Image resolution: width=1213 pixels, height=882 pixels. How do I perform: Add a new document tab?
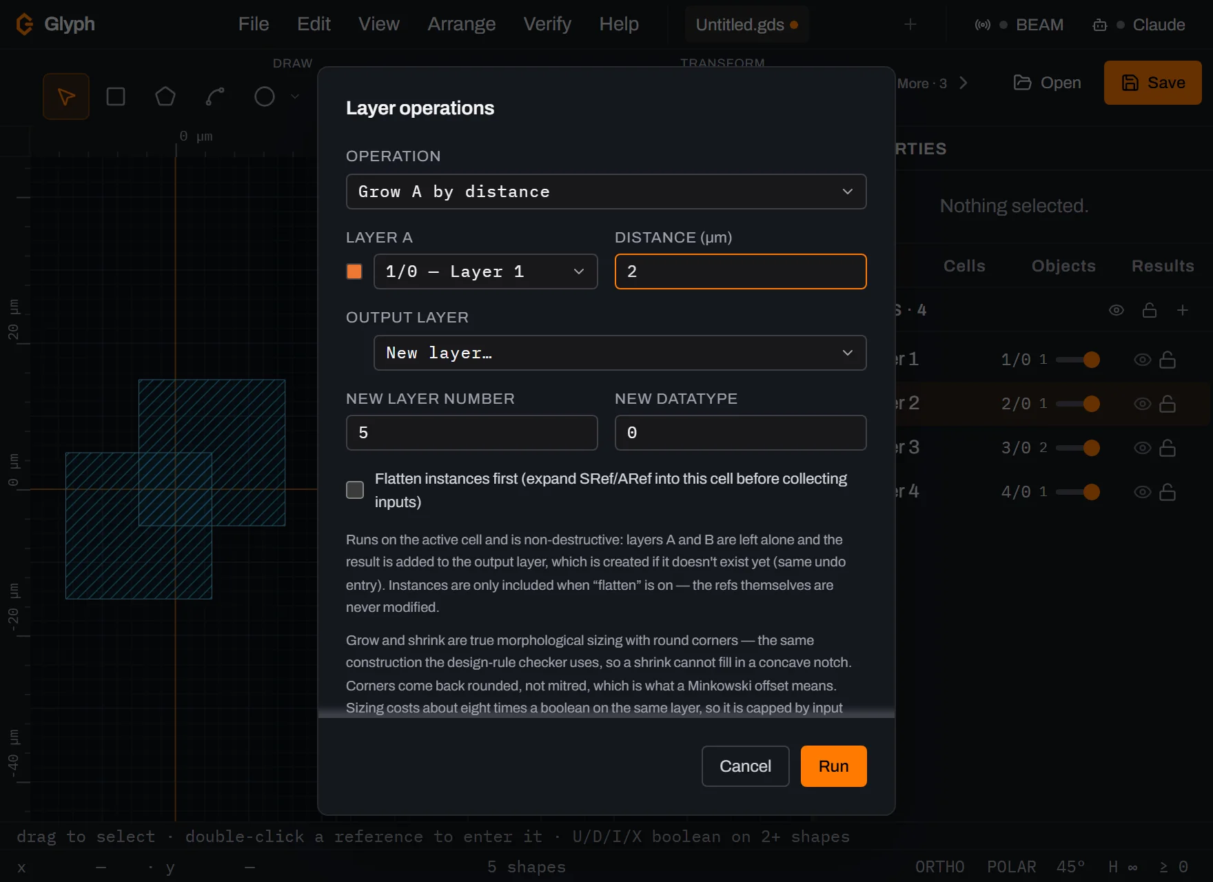click(910, 24)
